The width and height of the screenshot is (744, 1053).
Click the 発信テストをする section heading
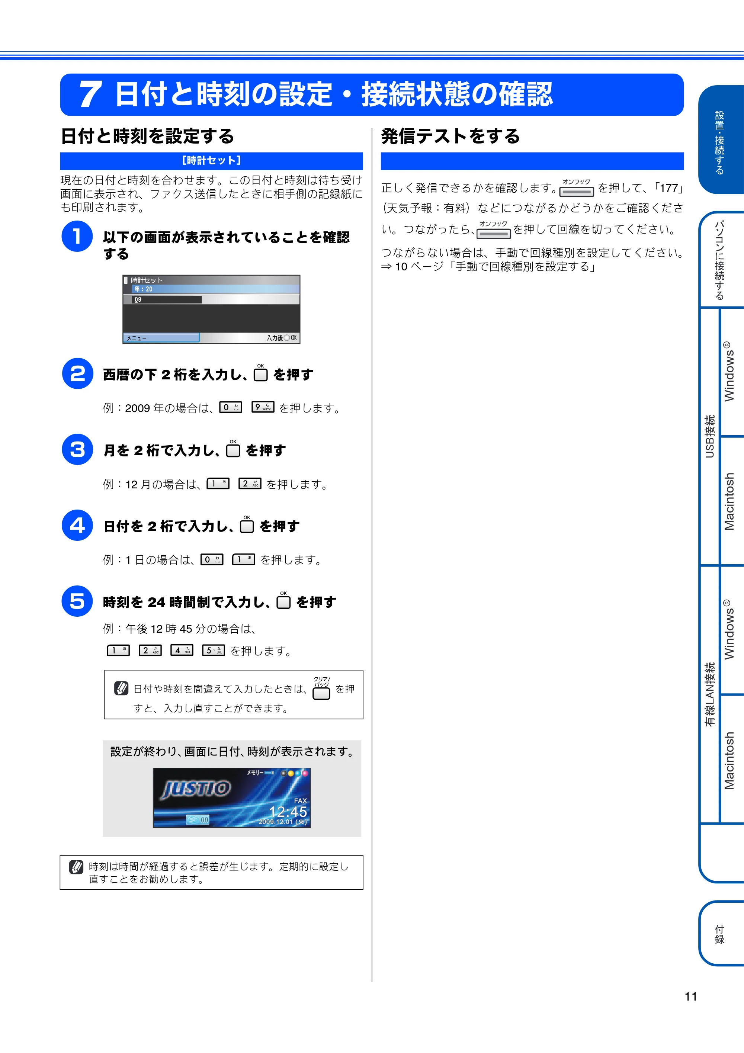coord(450,136)
